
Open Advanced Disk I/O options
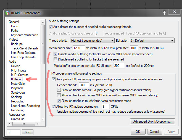pyautogui.click(x=152, y=121)
